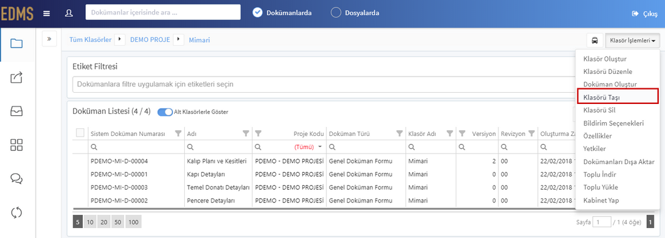Open the chat messages icon in sidebar
The width and height of the screenshot is (665, 238).
tap(16, 178)
